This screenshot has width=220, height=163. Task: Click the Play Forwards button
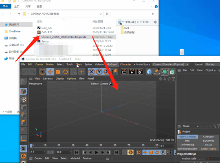tap(97, 152)
